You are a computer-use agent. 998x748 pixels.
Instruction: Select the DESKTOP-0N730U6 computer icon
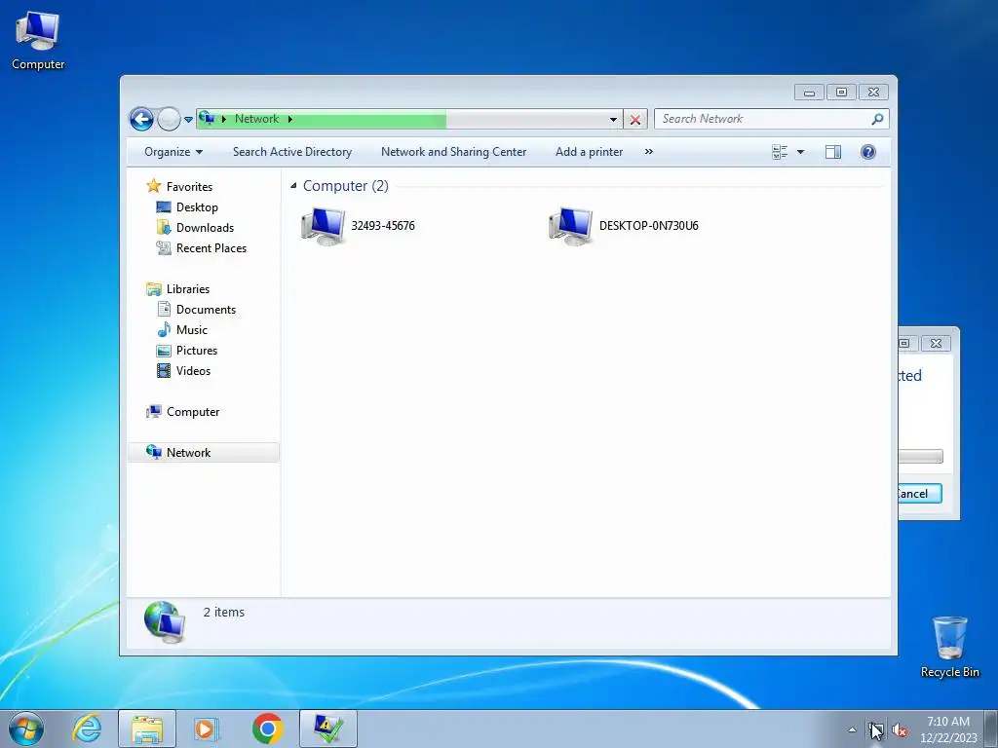tap(571, 226)
